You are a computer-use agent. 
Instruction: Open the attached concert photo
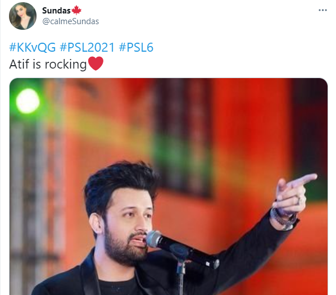(169, 187)
